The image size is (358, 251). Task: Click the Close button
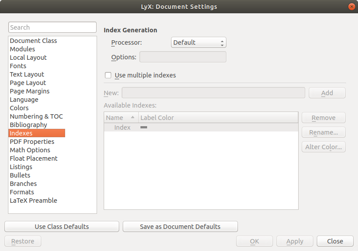point(335,241)
